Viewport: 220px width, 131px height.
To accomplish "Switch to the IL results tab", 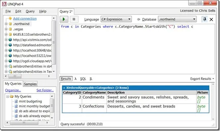I will pos(91,79).
